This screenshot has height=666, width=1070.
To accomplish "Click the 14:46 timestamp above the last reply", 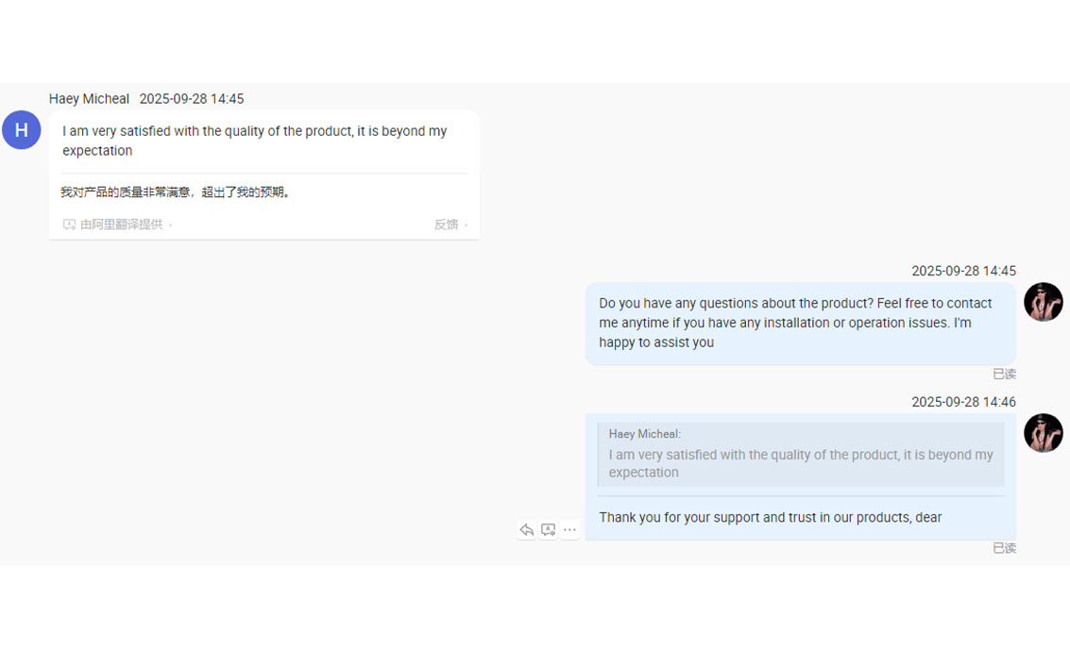I will (x=963, y=402).
